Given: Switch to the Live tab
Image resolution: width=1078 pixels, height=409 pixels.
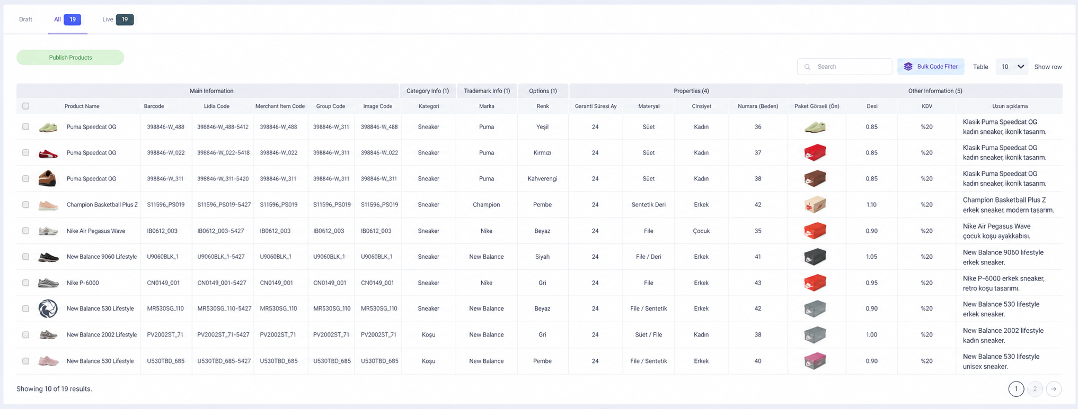Looking at the screenshot, I should 118,20.
